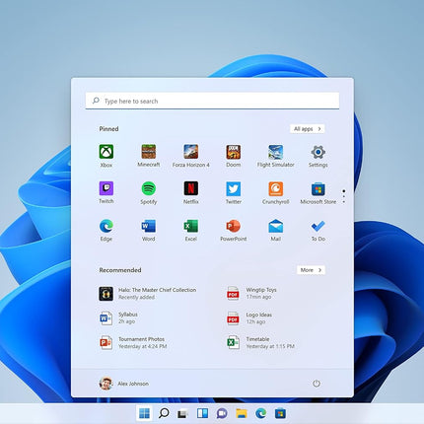Image resolution: width=424 pixels, height=424 pixels.
Task: Open Flight Simulator pinned game
Action: [x=275, y=156]
